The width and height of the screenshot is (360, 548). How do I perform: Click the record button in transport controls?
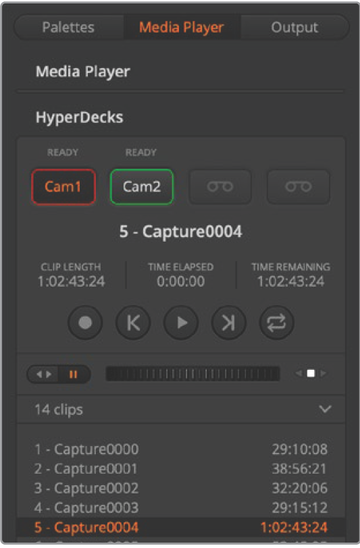coord(85,323)
